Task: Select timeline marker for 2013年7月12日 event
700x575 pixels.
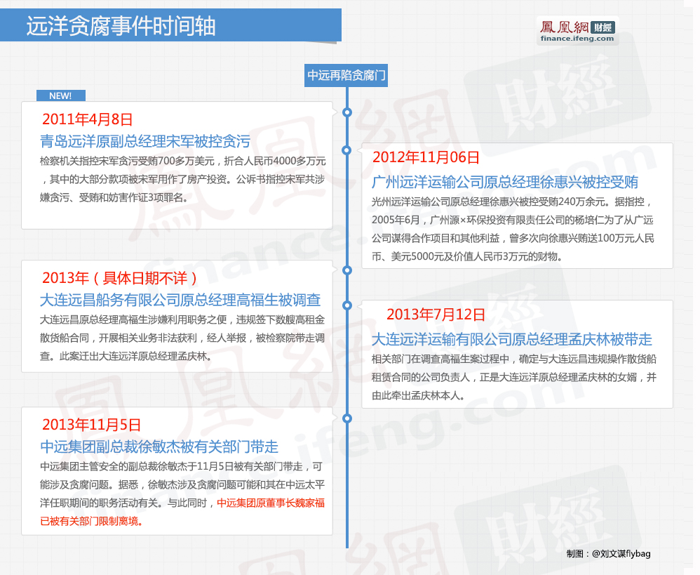Action: coord(347,305)
